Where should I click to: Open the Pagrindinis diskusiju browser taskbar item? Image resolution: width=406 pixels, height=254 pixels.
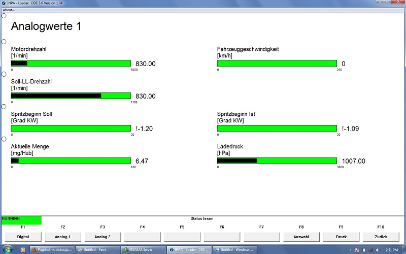click(52, 249)
